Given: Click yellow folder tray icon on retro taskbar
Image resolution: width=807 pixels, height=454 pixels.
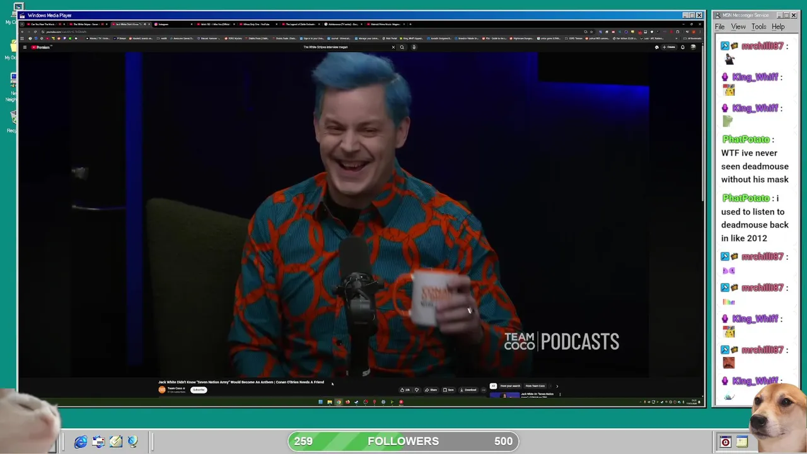Looking at the screenshot, I should (741, 442).
